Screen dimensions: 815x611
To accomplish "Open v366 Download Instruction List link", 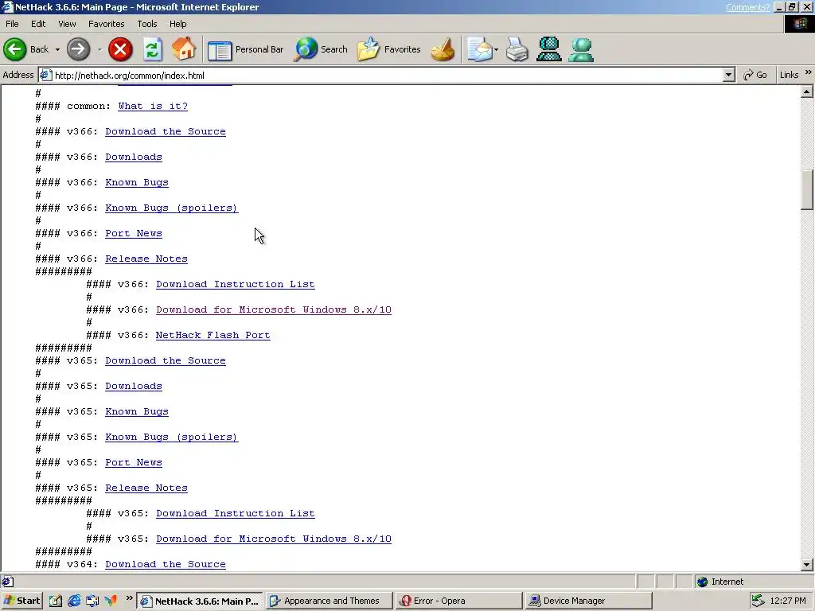I will 236,284.
